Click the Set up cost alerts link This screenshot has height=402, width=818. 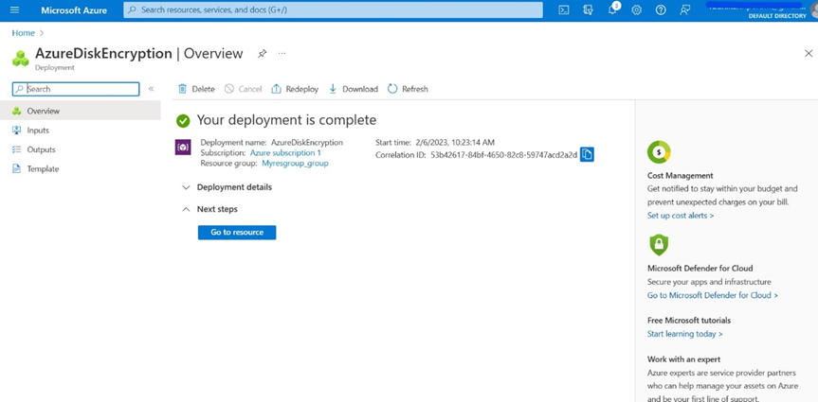(681, 215)
